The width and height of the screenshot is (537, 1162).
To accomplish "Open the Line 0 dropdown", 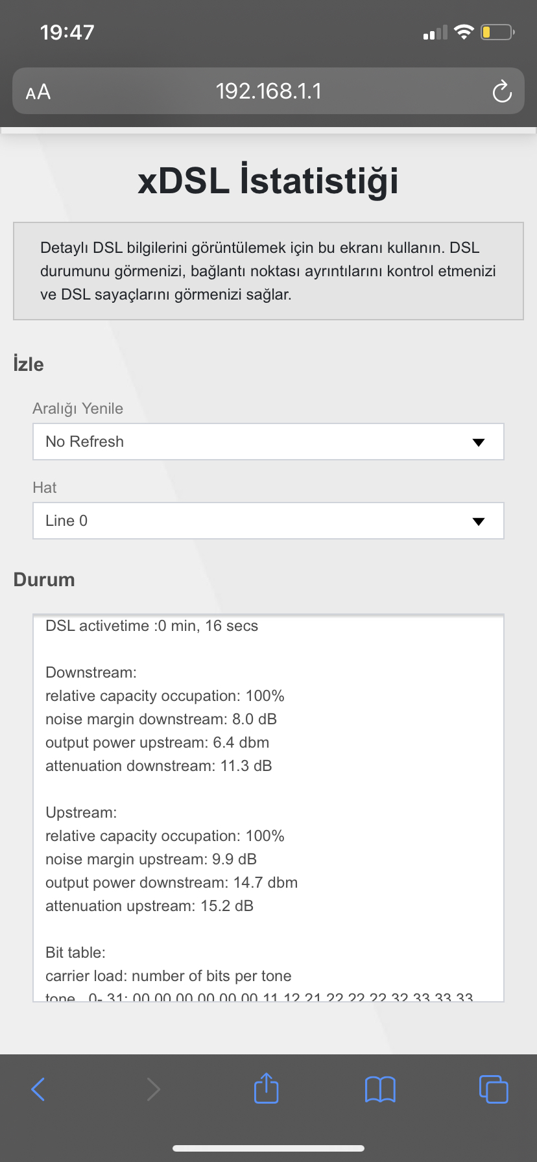I will pos(268,521).
